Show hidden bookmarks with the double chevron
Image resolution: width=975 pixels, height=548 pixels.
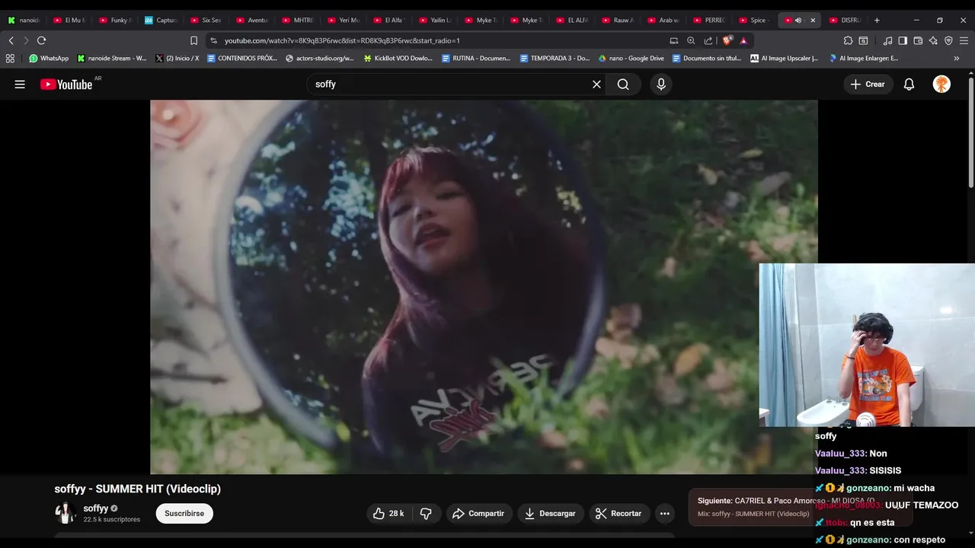957,58
